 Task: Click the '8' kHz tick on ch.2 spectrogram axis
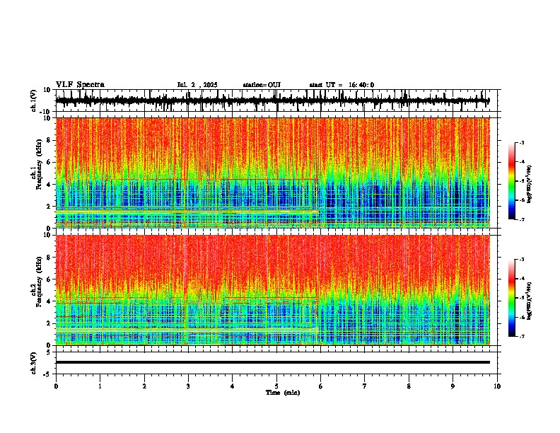[x=49, y=258]
